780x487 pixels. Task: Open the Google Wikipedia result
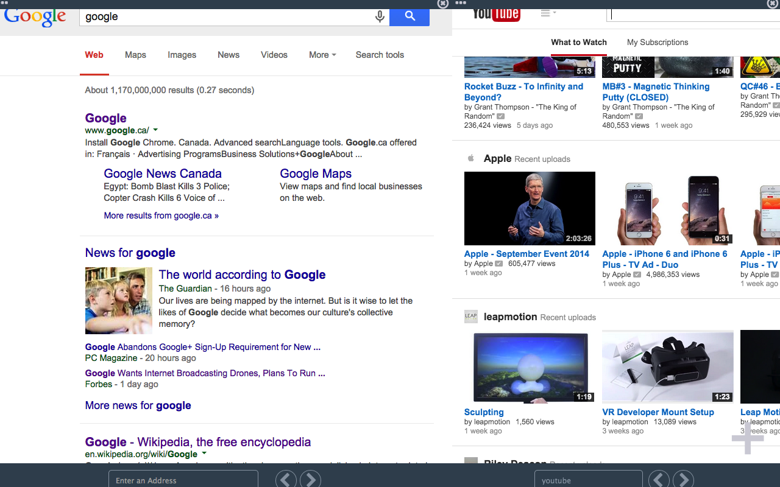pyautogui.click(x=198, y=442)
